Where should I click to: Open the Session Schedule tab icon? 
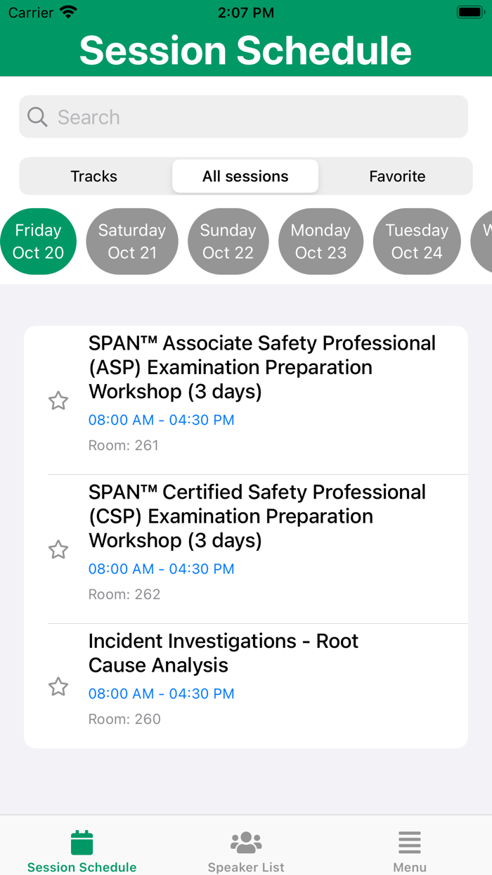tap(82, 841)
